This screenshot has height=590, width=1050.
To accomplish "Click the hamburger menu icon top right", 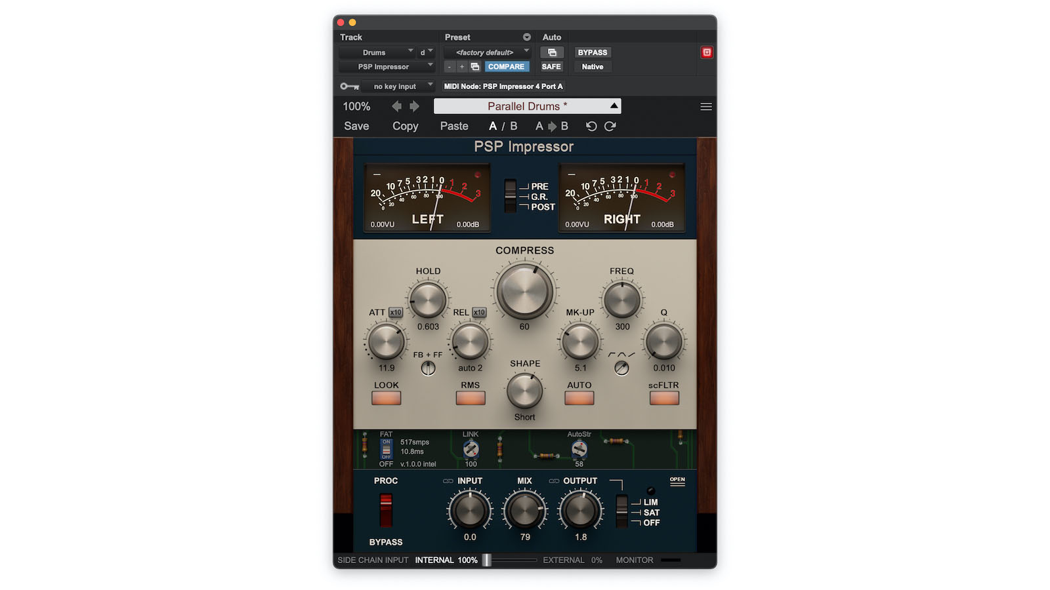I will click(706, 106).
